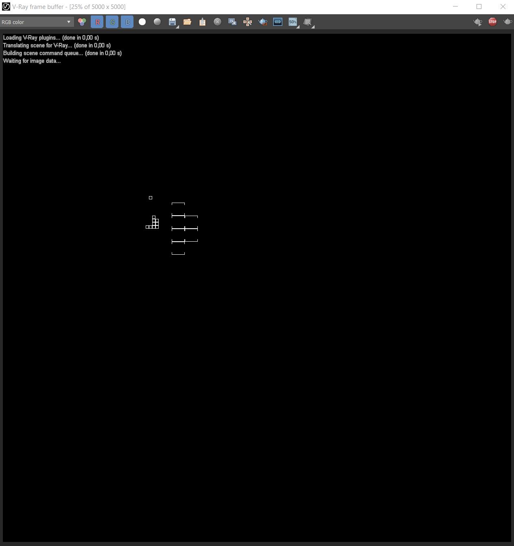This screenshot has height=546, width=514.
Task: Toggle the 50% zoom button
Action: pyautogui.click(x=293, y=22)
